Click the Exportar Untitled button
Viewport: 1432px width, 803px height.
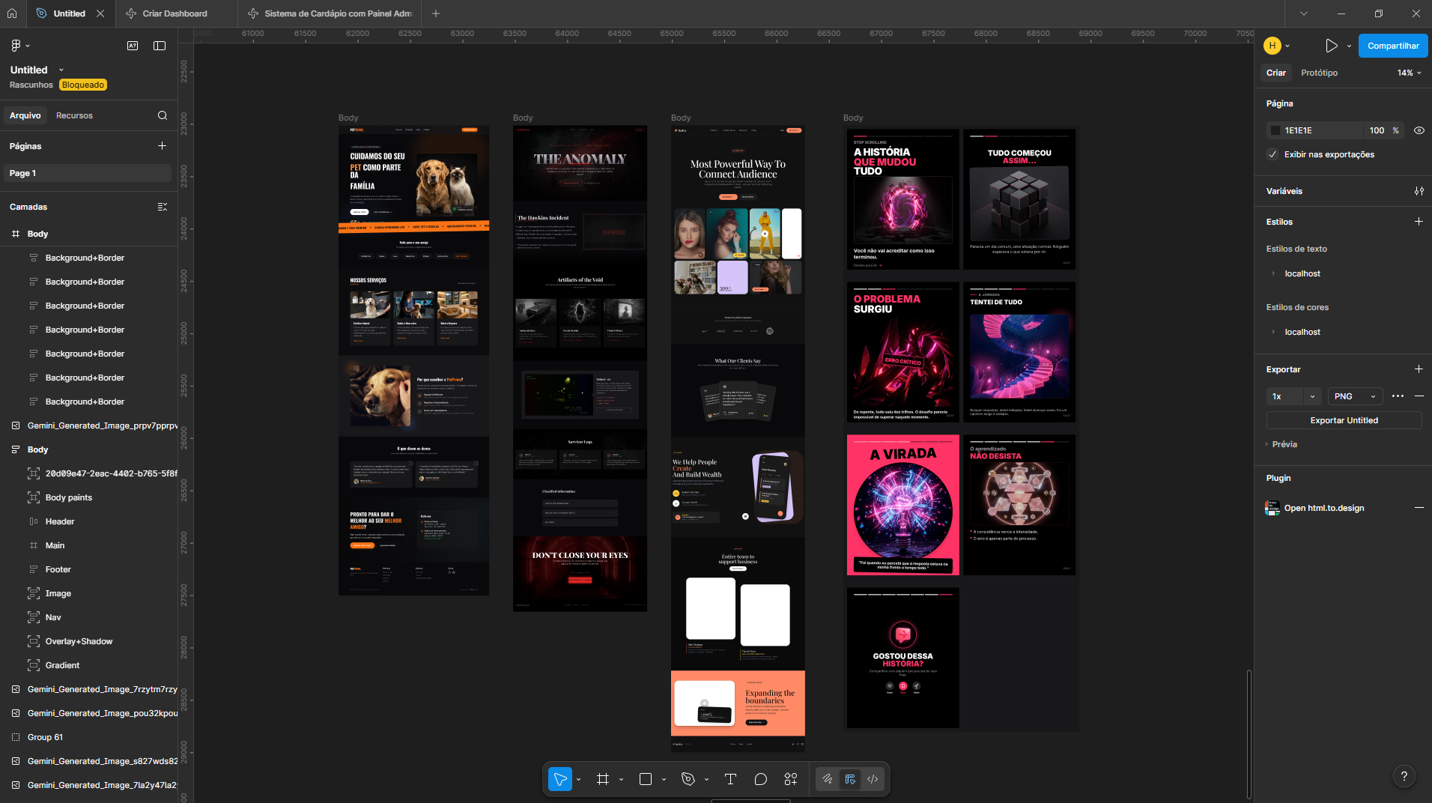(x=1343, y=420)
